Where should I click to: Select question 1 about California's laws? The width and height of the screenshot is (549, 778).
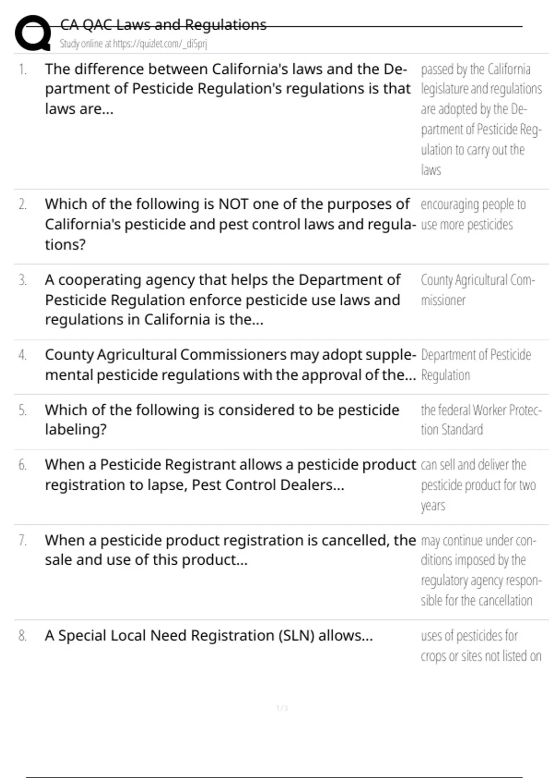(x=227, y=89)
